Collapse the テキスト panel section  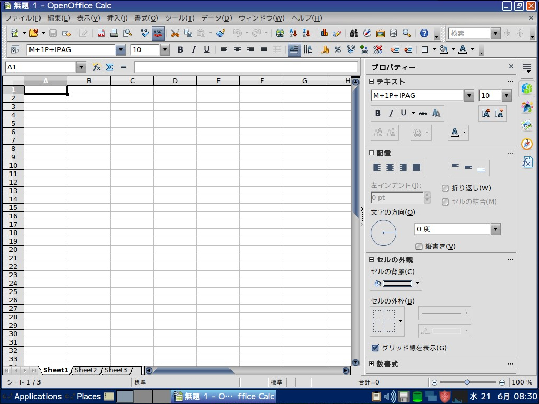pyautogui.click(x=371, y=82)
